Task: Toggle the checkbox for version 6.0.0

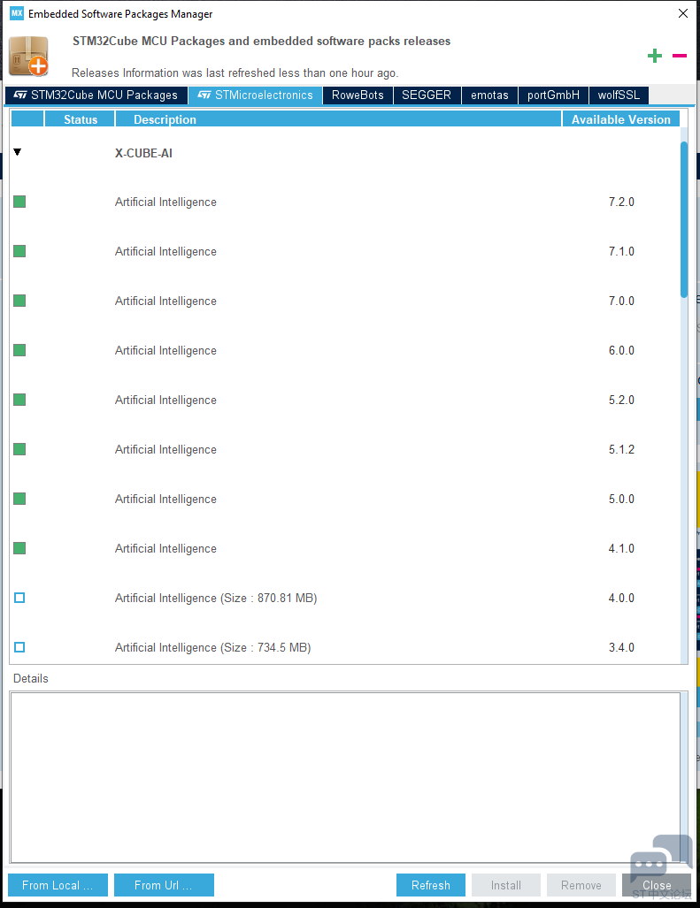Action: (x=19, y=350)
